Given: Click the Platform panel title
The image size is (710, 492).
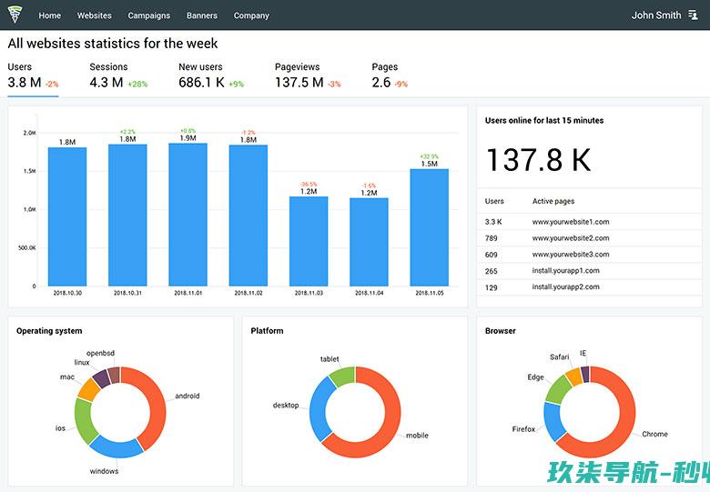Looking at the screenshot, I should click(267, 331).
